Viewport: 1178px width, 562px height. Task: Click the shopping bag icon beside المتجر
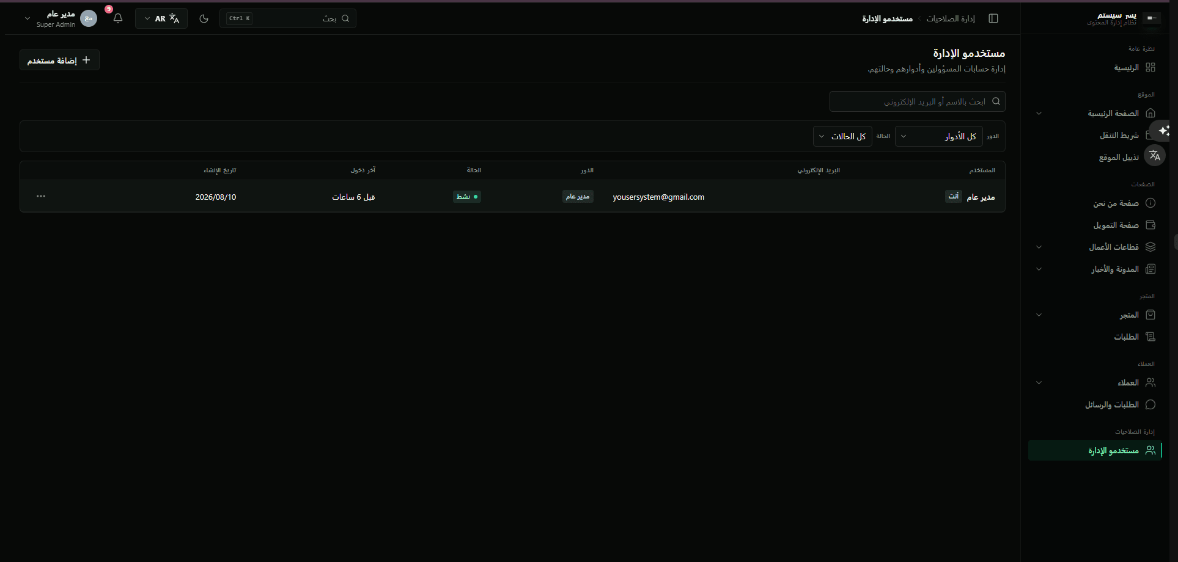click(1150, 315)
